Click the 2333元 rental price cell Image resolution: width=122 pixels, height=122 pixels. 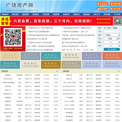117,105
